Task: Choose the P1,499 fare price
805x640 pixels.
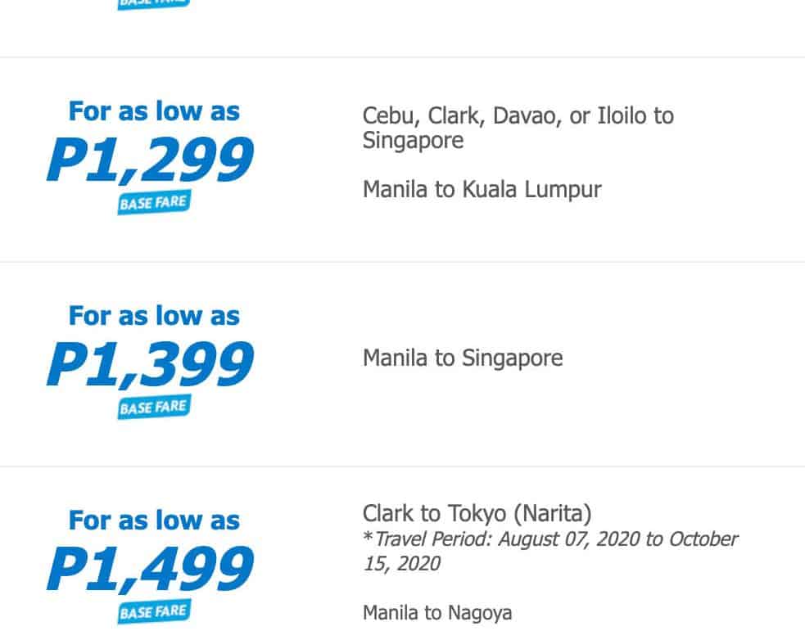Action: 151,570
